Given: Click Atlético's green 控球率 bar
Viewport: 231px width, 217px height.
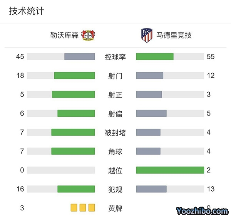Looking at the screenshot, I should [155, 57].
